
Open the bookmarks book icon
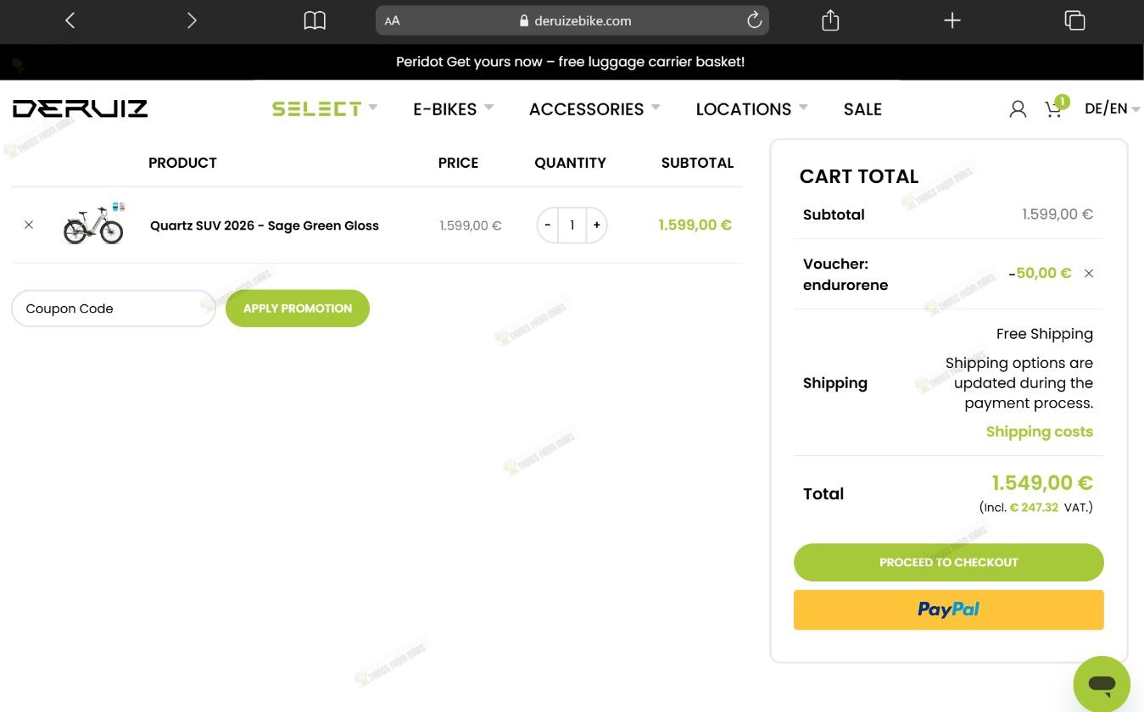[x=315, y=20]
